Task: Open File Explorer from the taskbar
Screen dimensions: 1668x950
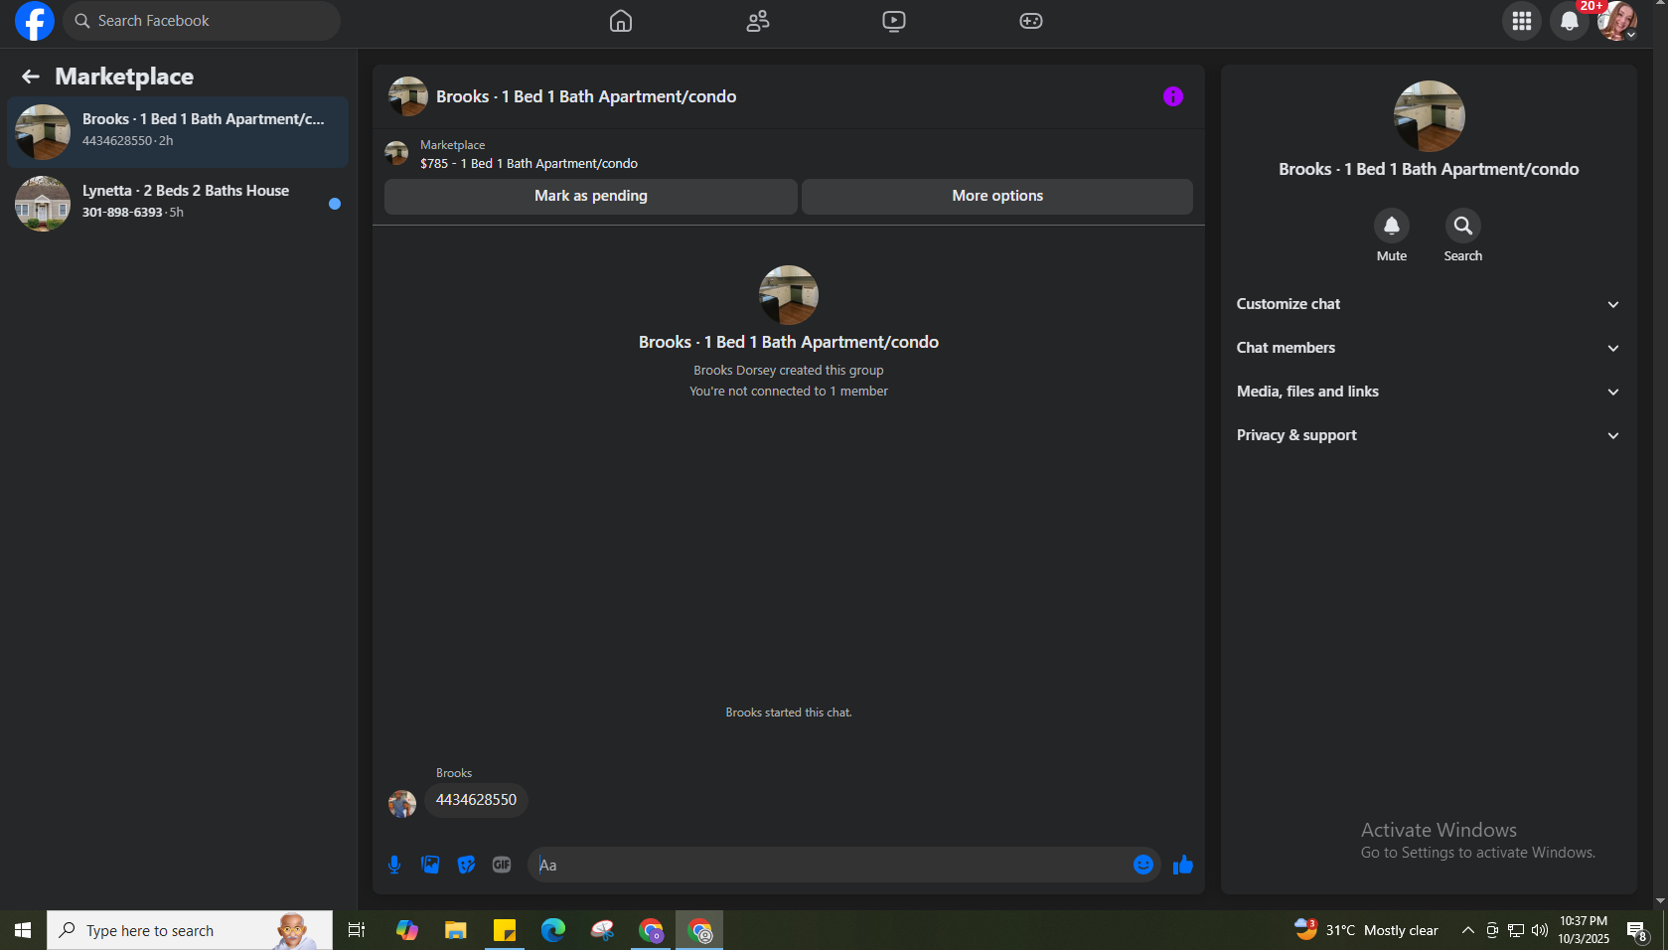Action: tap(456, 930)
